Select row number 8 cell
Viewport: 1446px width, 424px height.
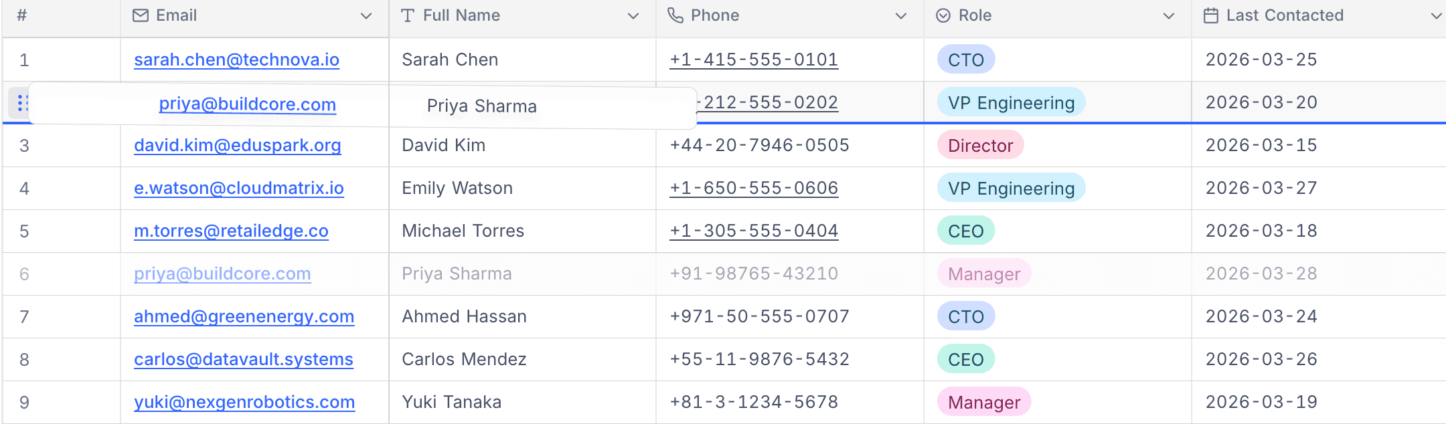point(62,359)
